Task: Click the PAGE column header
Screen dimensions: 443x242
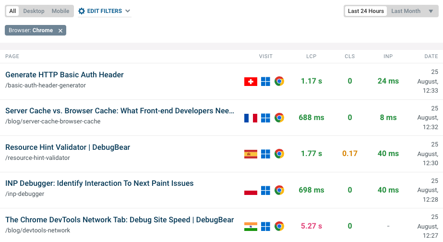Action: click(12, 56)
